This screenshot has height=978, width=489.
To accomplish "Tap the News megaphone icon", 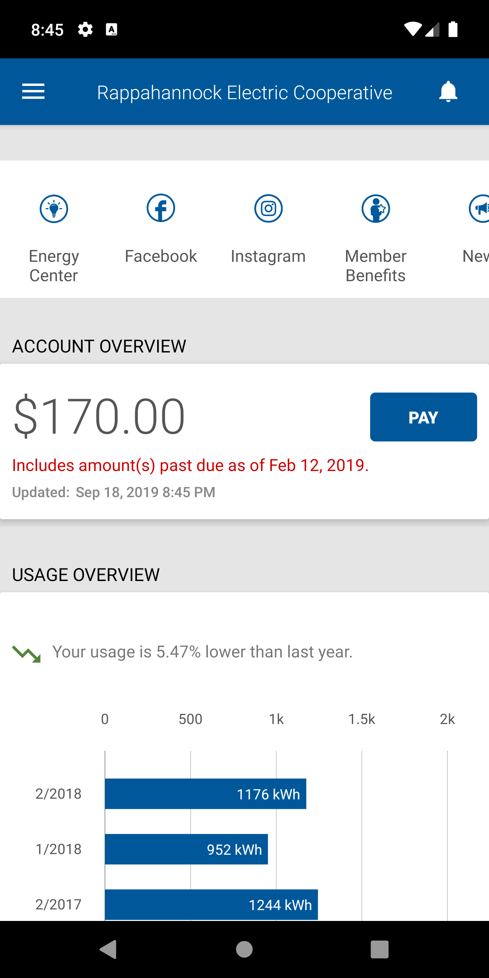I will (479, 209).
